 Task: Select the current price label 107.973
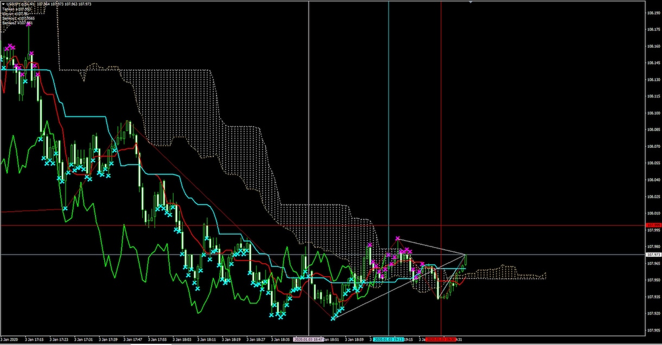point(653,254)
